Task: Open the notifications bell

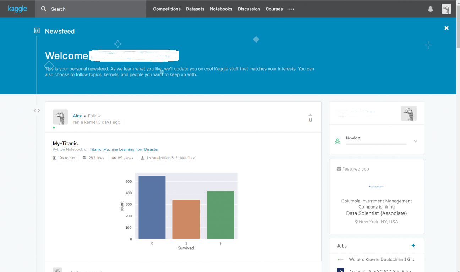Action: [431, 9]
